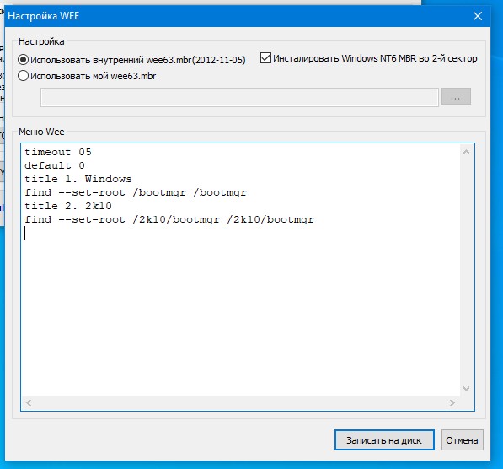This screenshot has width=503, height=469.
Task: Click scroll left arrow in menu editor
Action: 29,402
